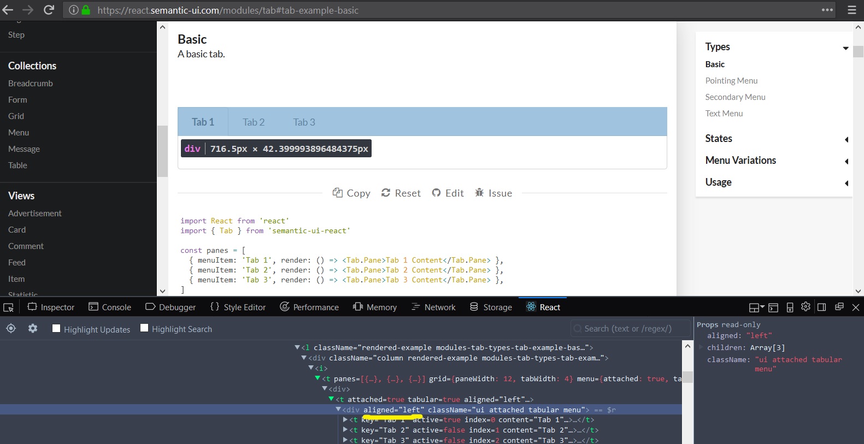Switch to Tab 3 in the example

pos(304,122)
